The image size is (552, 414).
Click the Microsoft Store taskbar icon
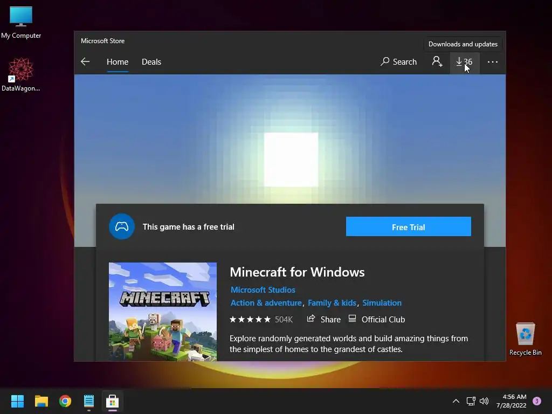112,401
